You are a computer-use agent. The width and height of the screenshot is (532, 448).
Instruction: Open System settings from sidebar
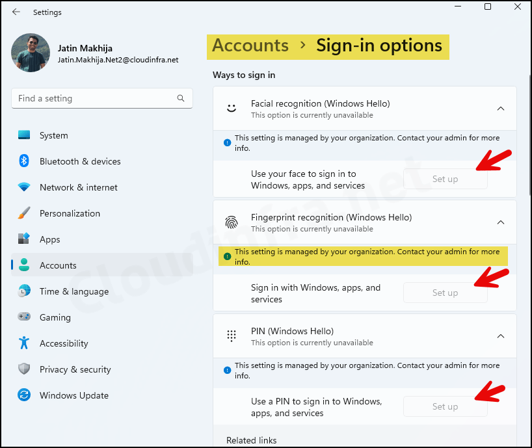pos(53,135)
